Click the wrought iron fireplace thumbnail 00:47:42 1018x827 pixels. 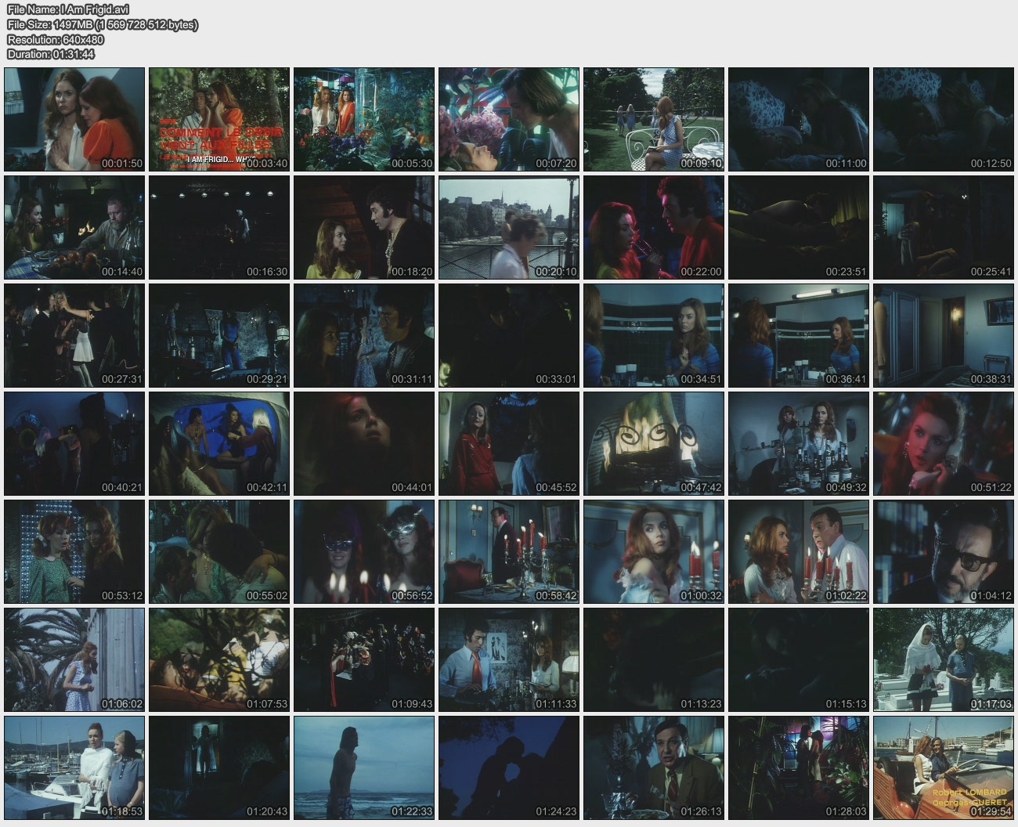(654, 443)
